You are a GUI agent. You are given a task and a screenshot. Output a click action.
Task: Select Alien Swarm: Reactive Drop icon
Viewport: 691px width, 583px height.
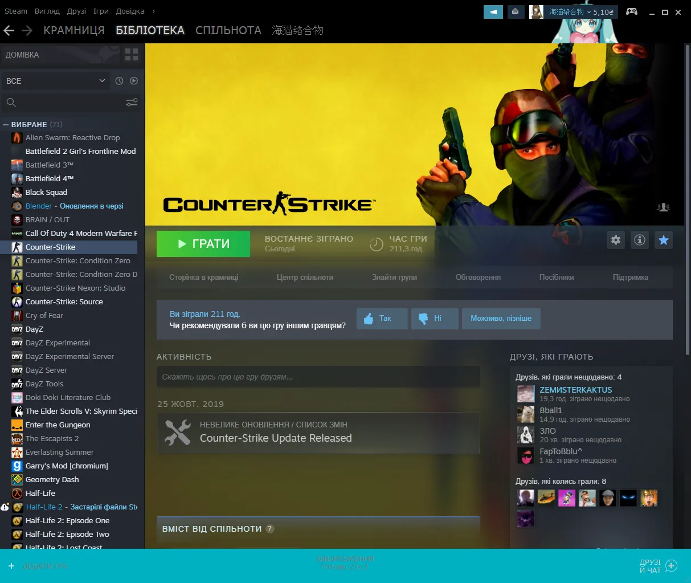pos(17,137)
